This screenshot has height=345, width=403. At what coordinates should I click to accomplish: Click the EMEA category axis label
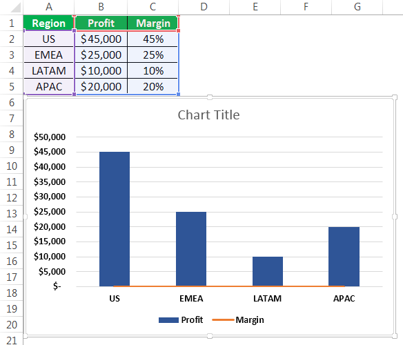pyautogui.click(x=191, y=299)
